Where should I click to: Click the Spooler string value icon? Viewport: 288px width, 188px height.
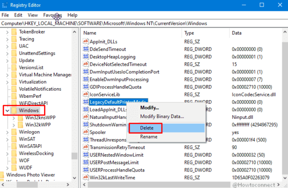pos(86,132)
